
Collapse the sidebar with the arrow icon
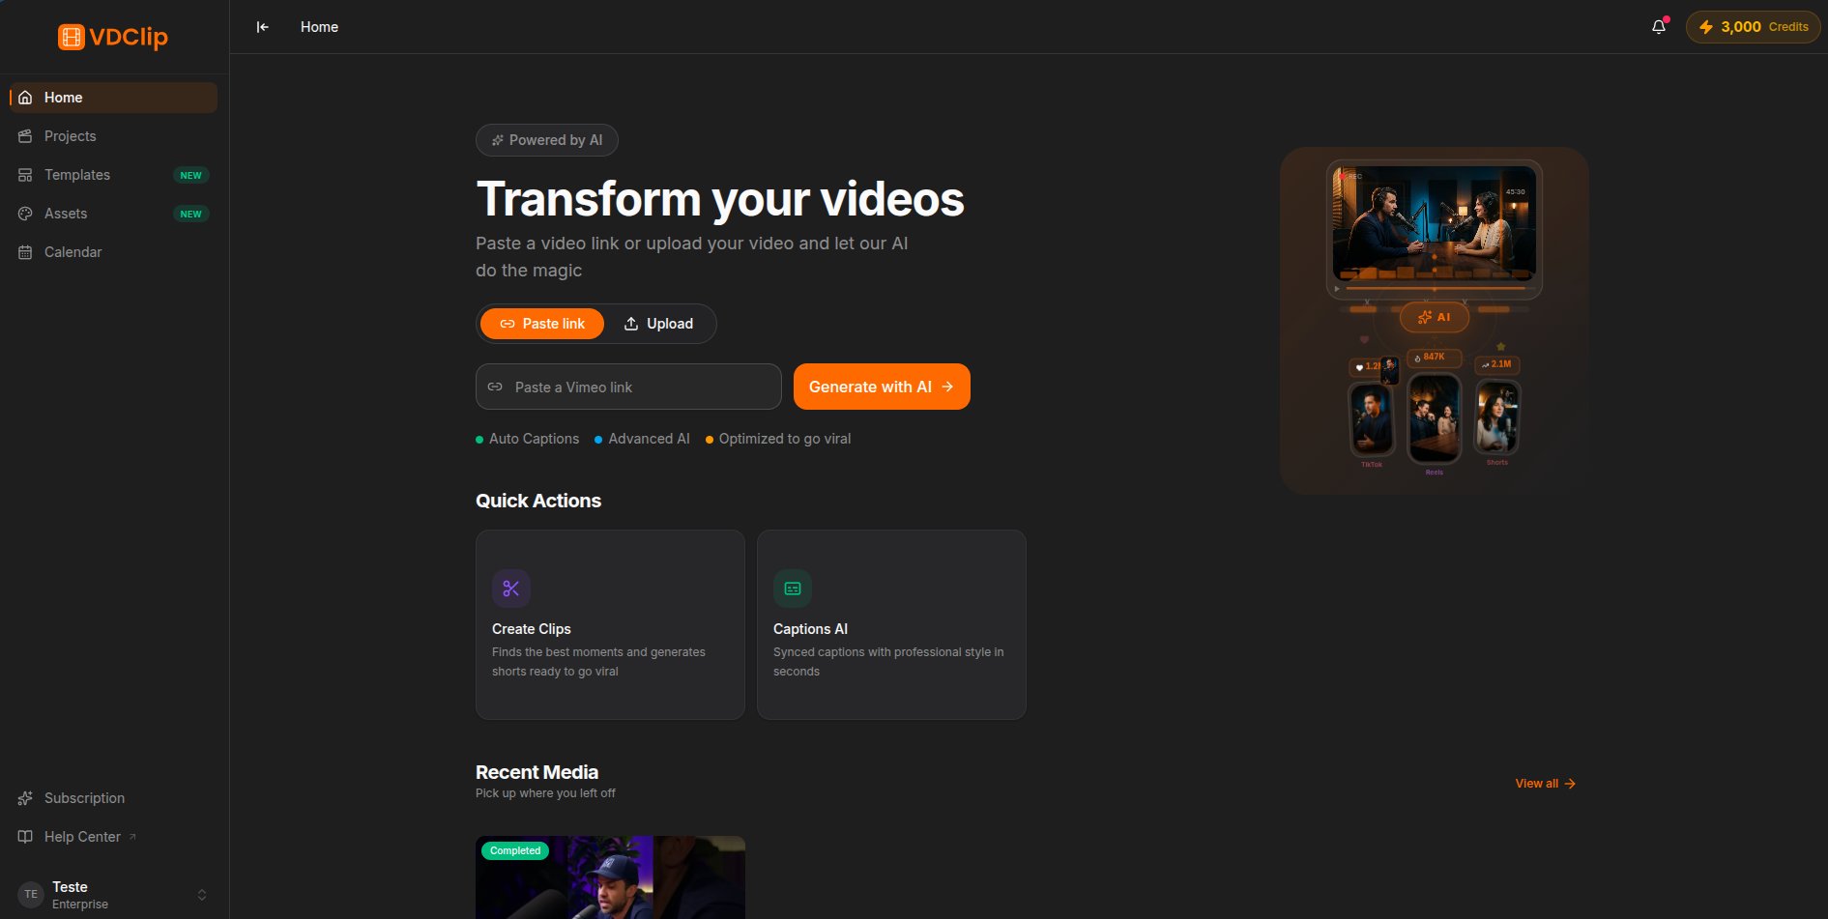coord(262,27)
